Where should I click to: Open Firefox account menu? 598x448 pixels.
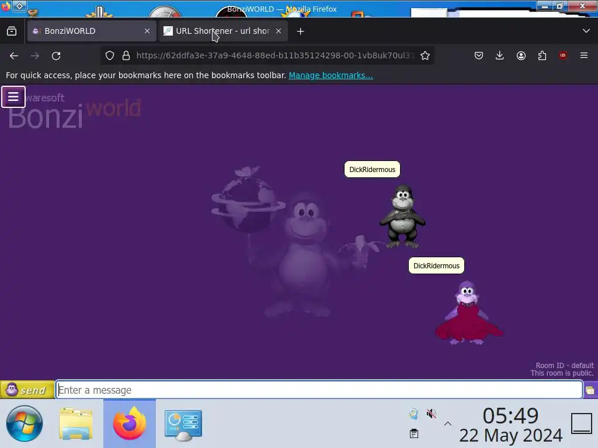pyautogui.click(x=521, y=55)
